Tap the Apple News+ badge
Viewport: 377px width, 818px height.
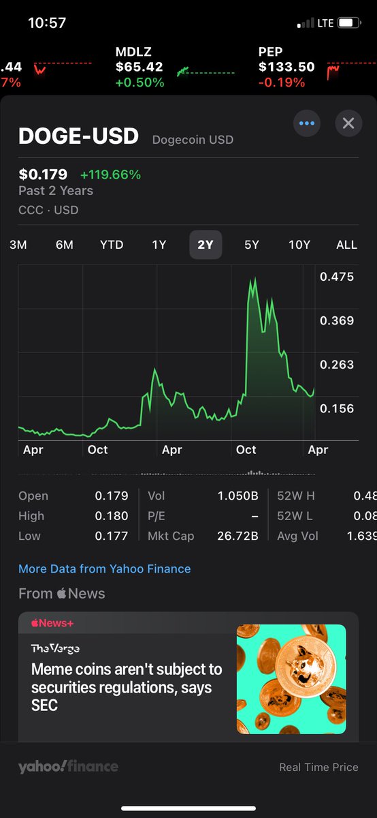[52, 623]
